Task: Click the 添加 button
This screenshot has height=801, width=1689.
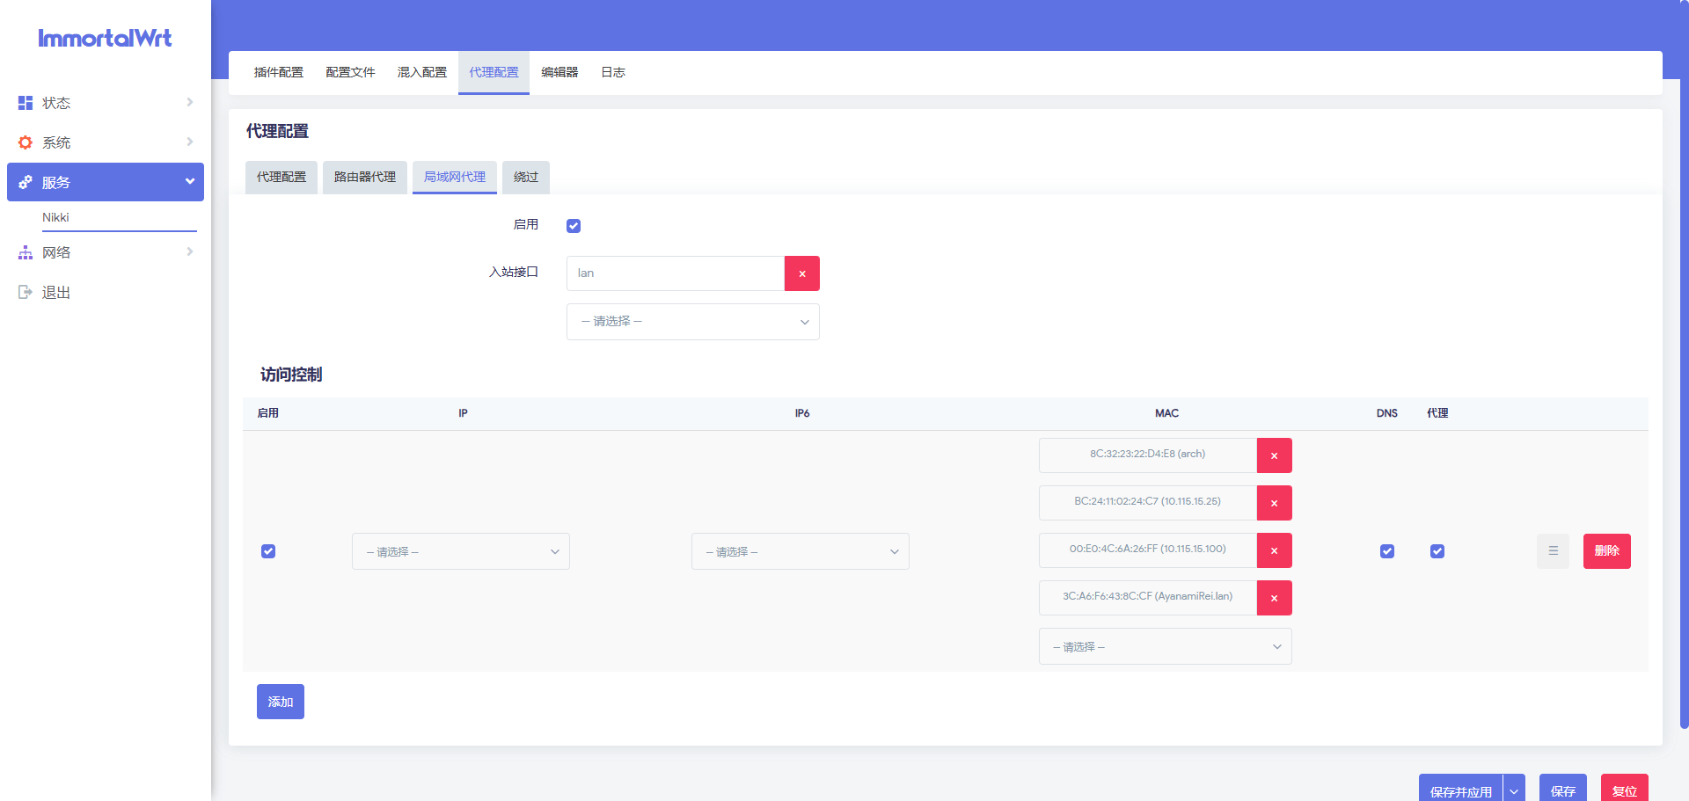Action: click(281, 702)
